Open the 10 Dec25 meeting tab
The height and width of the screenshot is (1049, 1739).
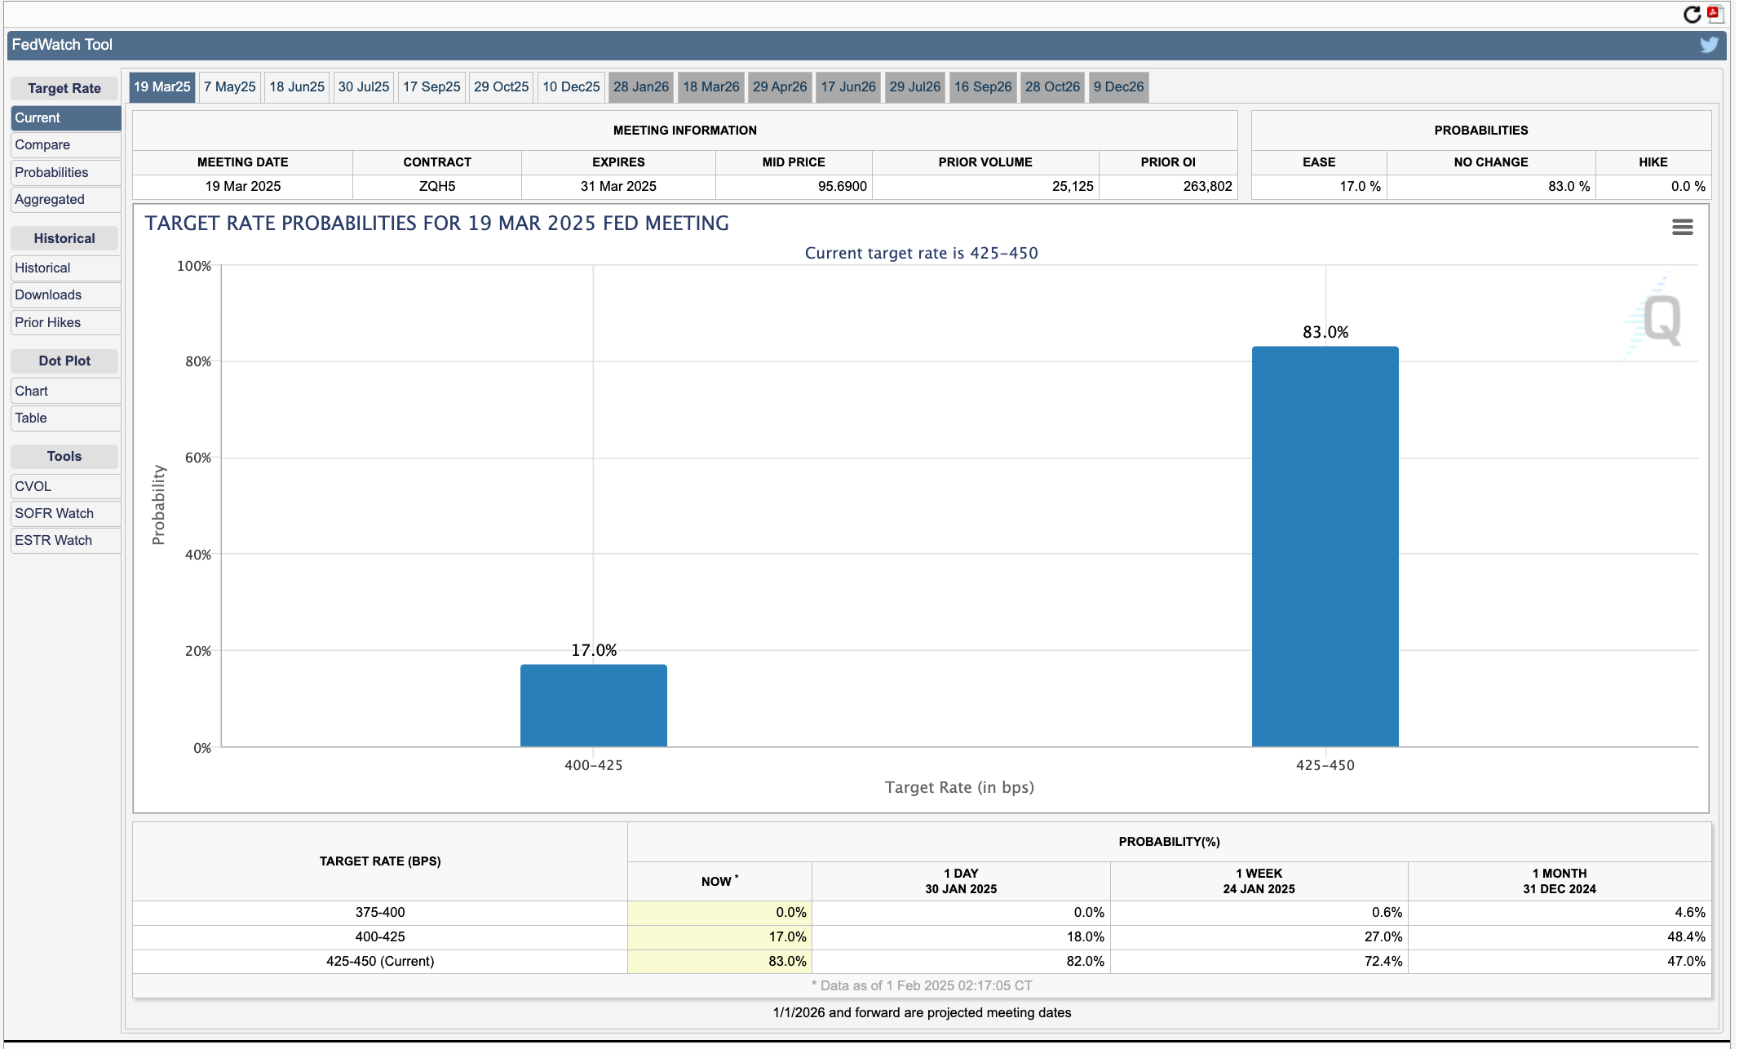(x=571, y=86)
